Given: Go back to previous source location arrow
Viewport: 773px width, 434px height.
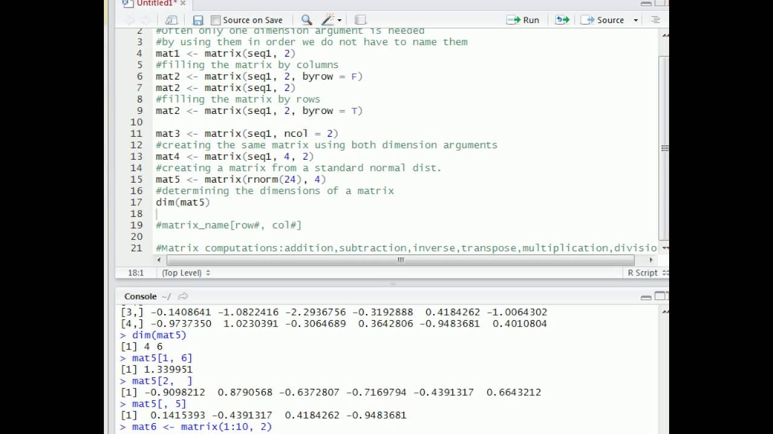Looking at the screenshot, I should pos(130,20).
